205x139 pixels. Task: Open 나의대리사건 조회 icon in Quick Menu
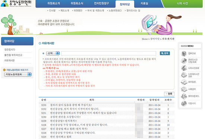[x=184, y=75]
